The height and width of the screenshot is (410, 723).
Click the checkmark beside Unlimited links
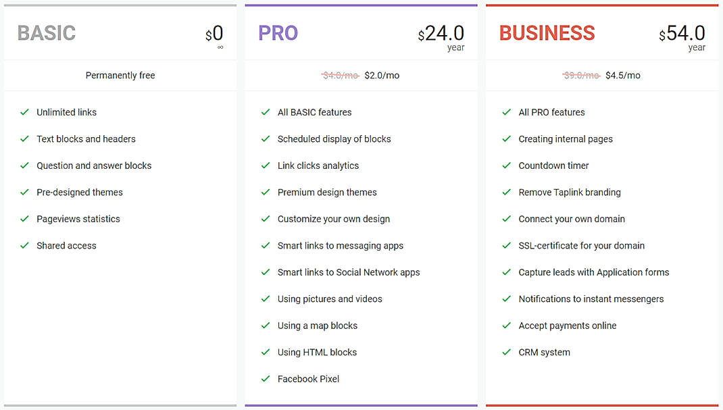pos(25,112)
